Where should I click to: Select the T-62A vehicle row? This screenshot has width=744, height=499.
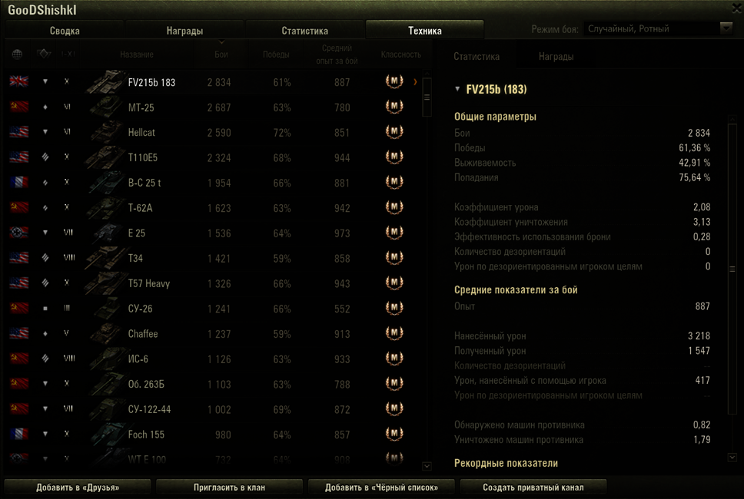[213, 207]
